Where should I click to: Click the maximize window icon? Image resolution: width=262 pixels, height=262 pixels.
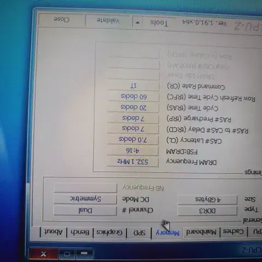[67, 254]
